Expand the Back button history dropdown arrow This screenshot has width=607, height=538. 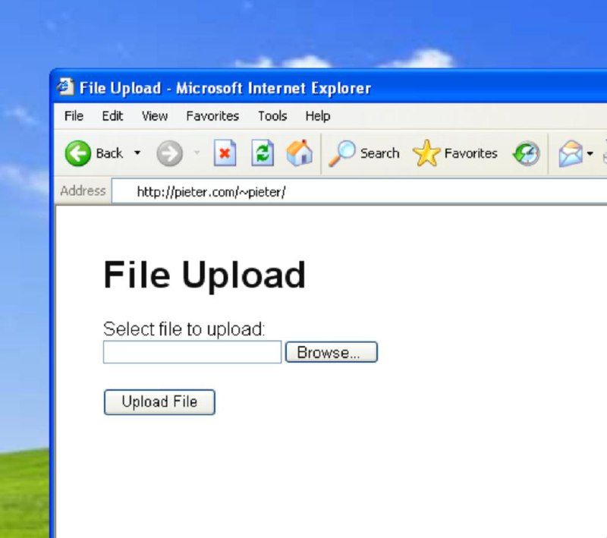point(137,153)
